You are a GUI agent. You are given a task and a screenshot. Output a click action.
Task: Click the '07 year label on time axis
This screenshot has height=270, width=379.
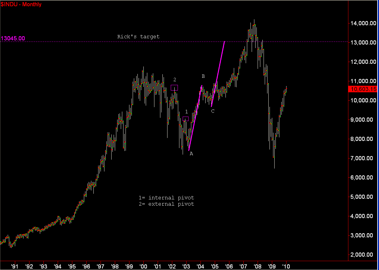coord(243,266)
